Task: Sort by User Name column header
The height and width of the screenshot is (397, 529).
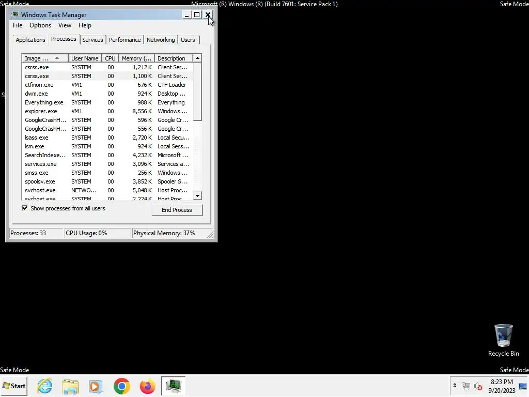Action: (x=85, y=58)
